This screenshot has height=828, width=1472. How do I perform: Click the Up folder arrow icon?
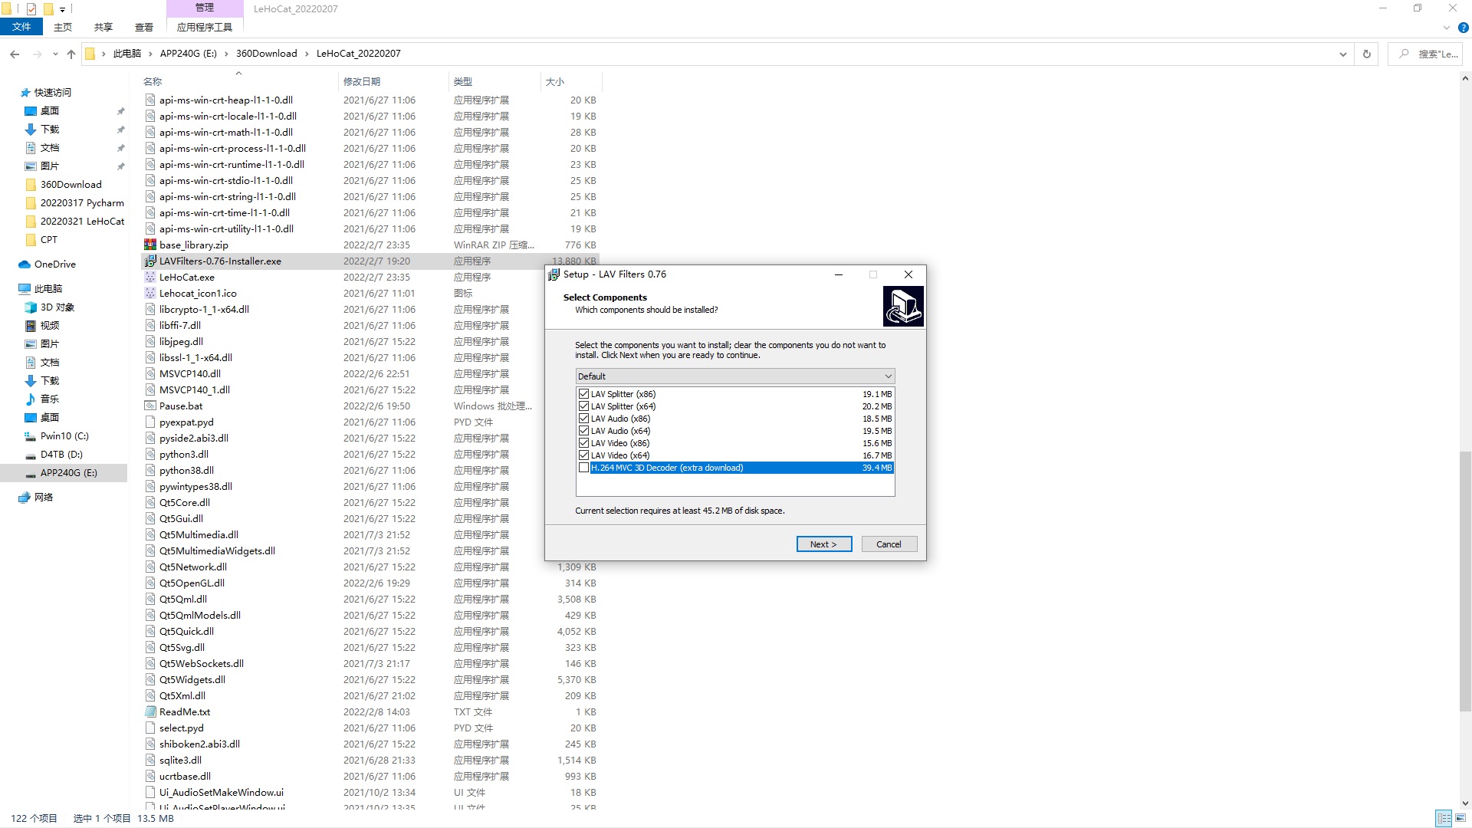click(71, 54)
